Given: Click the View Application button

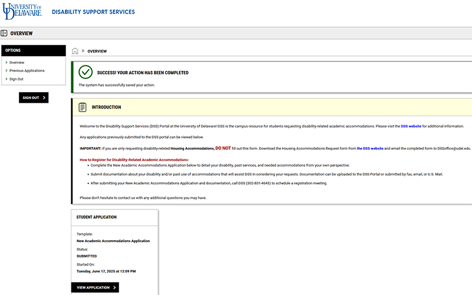Looking at the screenshot, I should pyautogui.click(x=95, y=287).
